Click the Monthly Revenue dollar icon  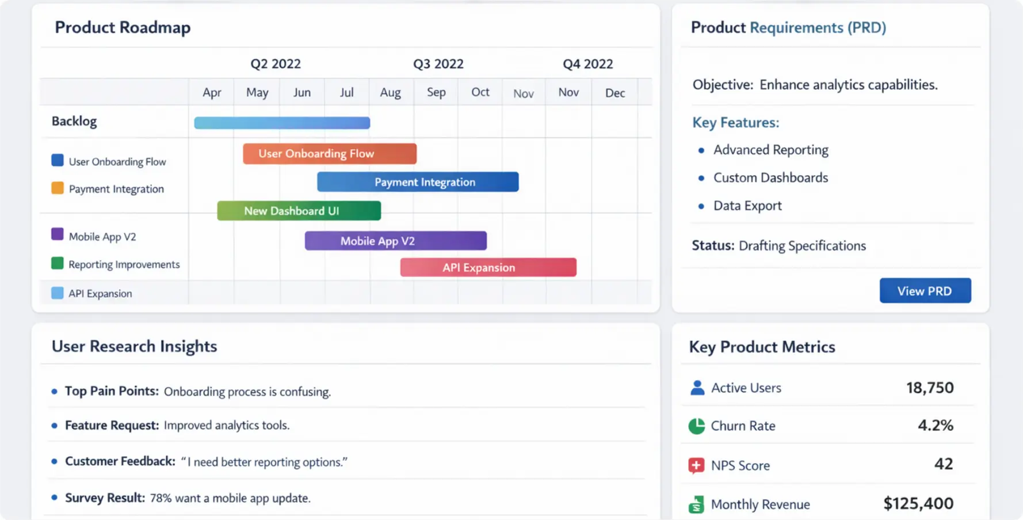tap(697, 503)
